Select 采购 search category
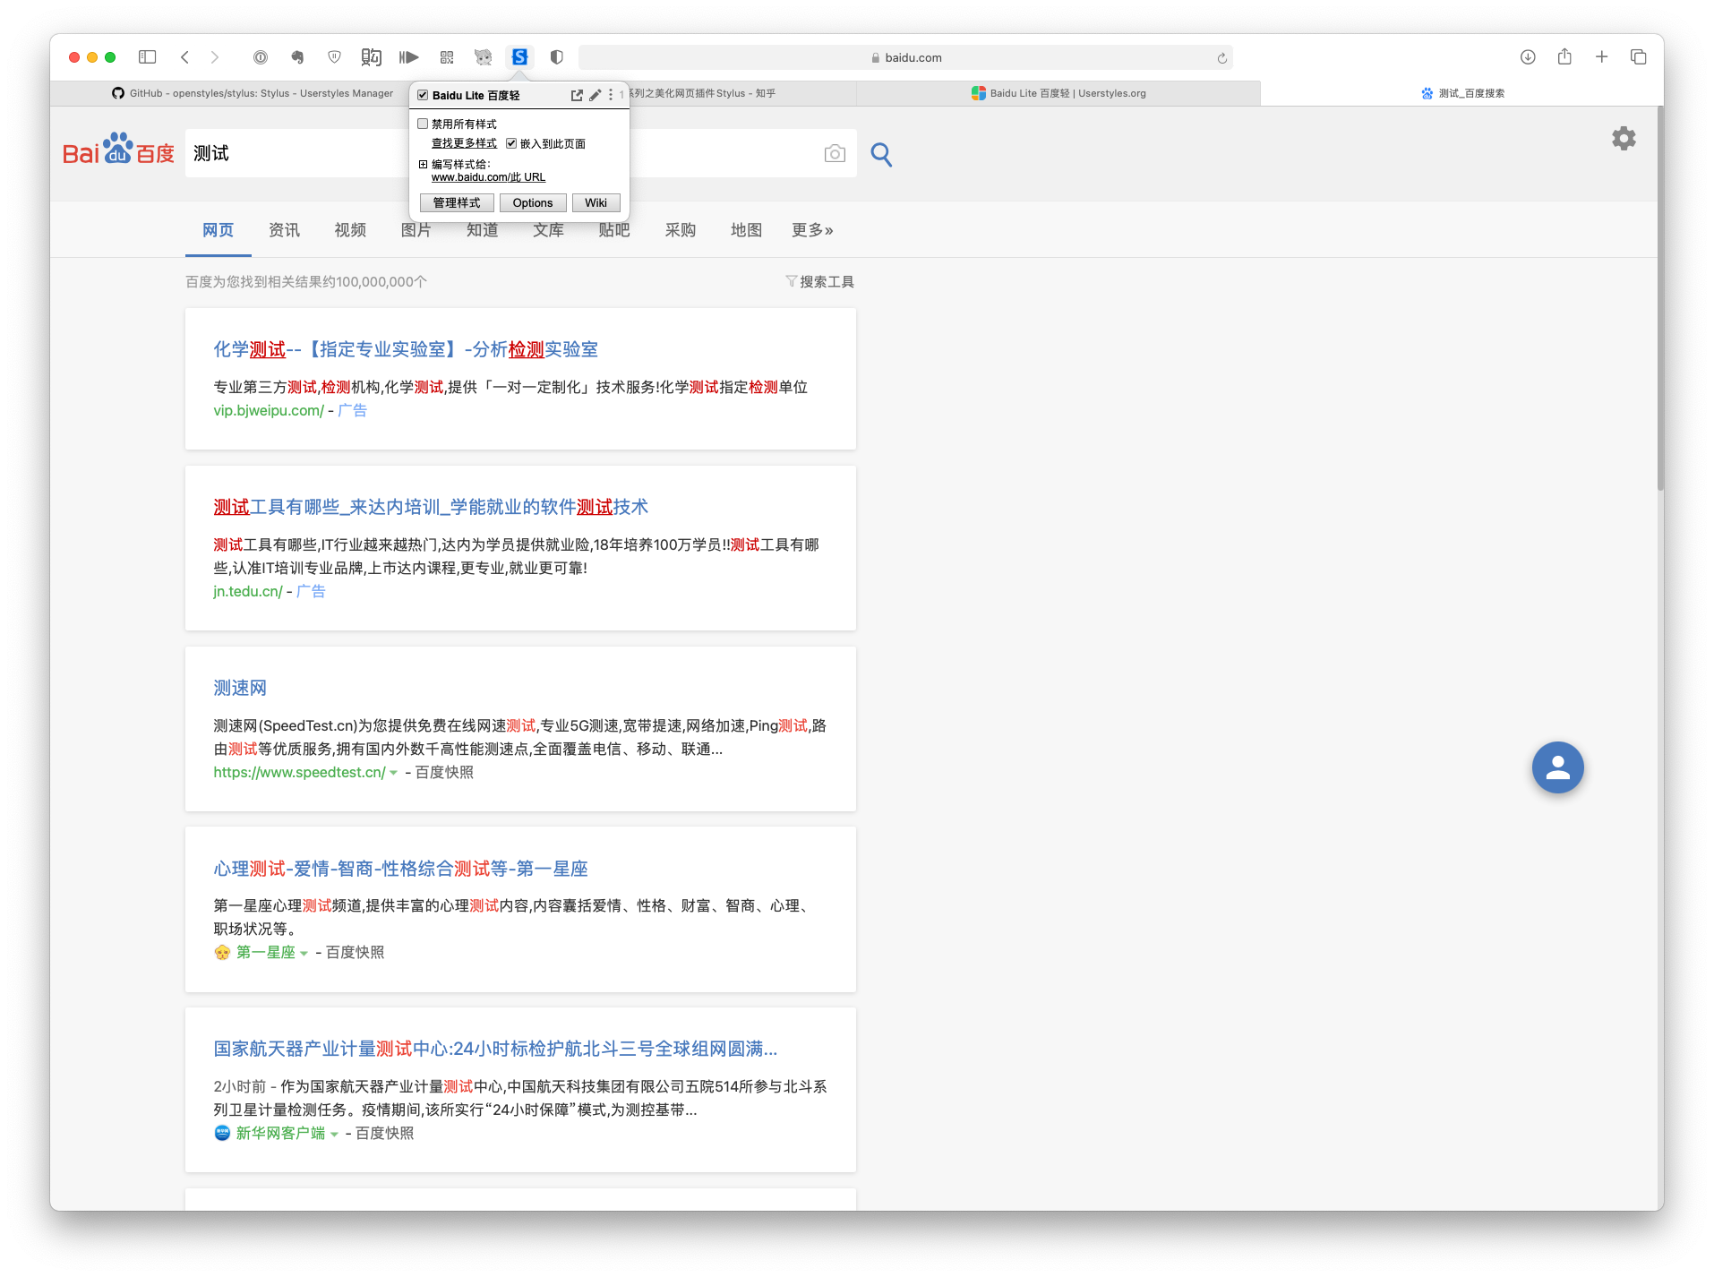Viewport: 1714px width, 1277px height. [681, 230]
